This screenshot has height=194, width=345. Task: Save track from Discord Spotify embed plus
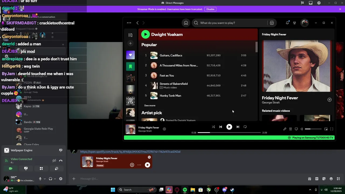(132, 165)
